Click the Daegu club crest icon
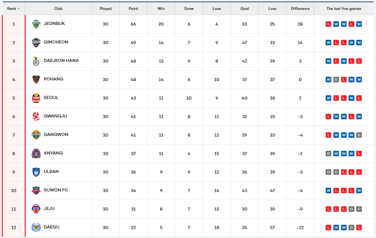The image size is (376, 238). click(x=36, y=228)
